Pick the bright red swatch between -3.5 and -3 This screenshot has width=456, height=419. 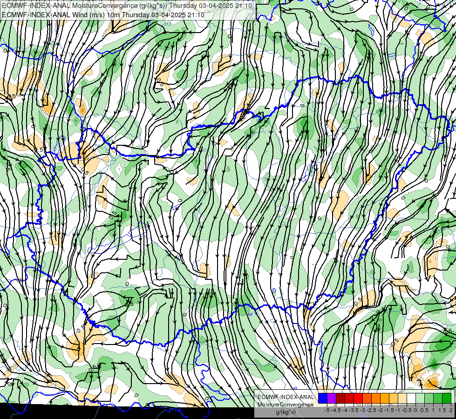358,398
